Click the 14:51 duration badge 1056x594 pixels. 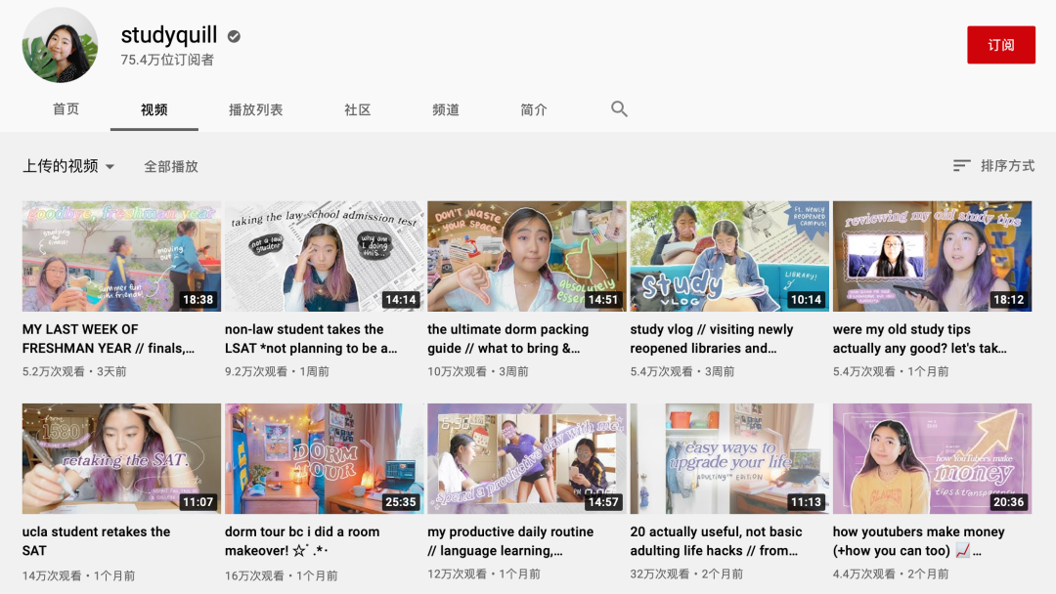[602, 299]
